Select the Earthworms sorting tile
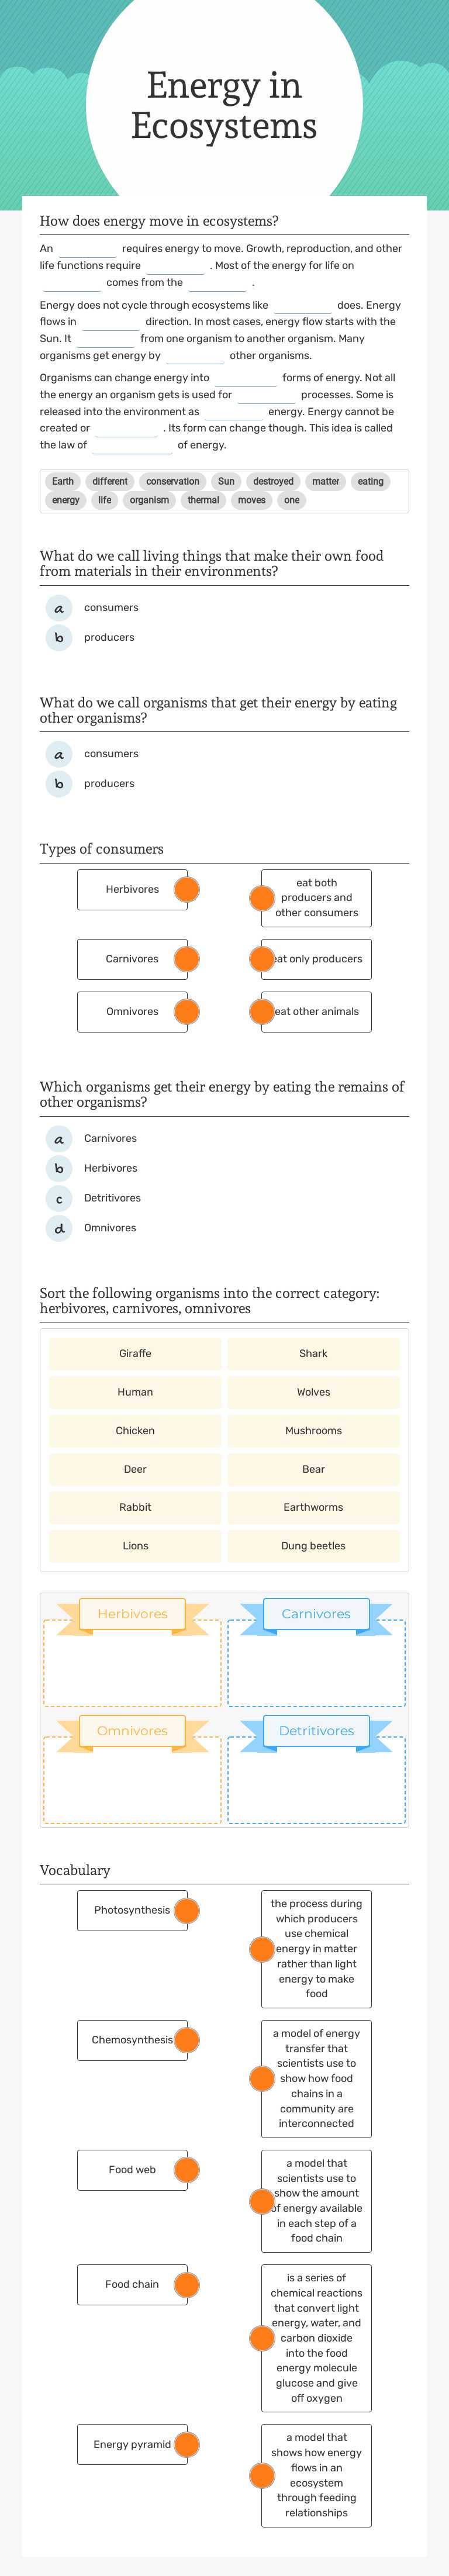 point(312,1507)
